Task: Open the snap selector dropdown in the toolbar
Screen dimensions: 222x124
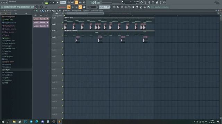Action: click(92, 7)
